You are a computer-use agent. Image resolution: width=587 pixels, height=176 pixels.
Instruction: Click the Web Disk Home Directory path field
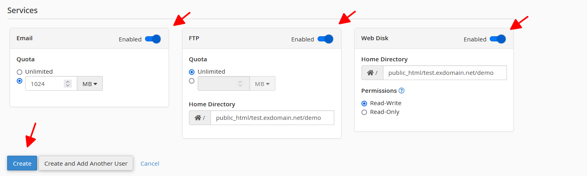point(445,73)
